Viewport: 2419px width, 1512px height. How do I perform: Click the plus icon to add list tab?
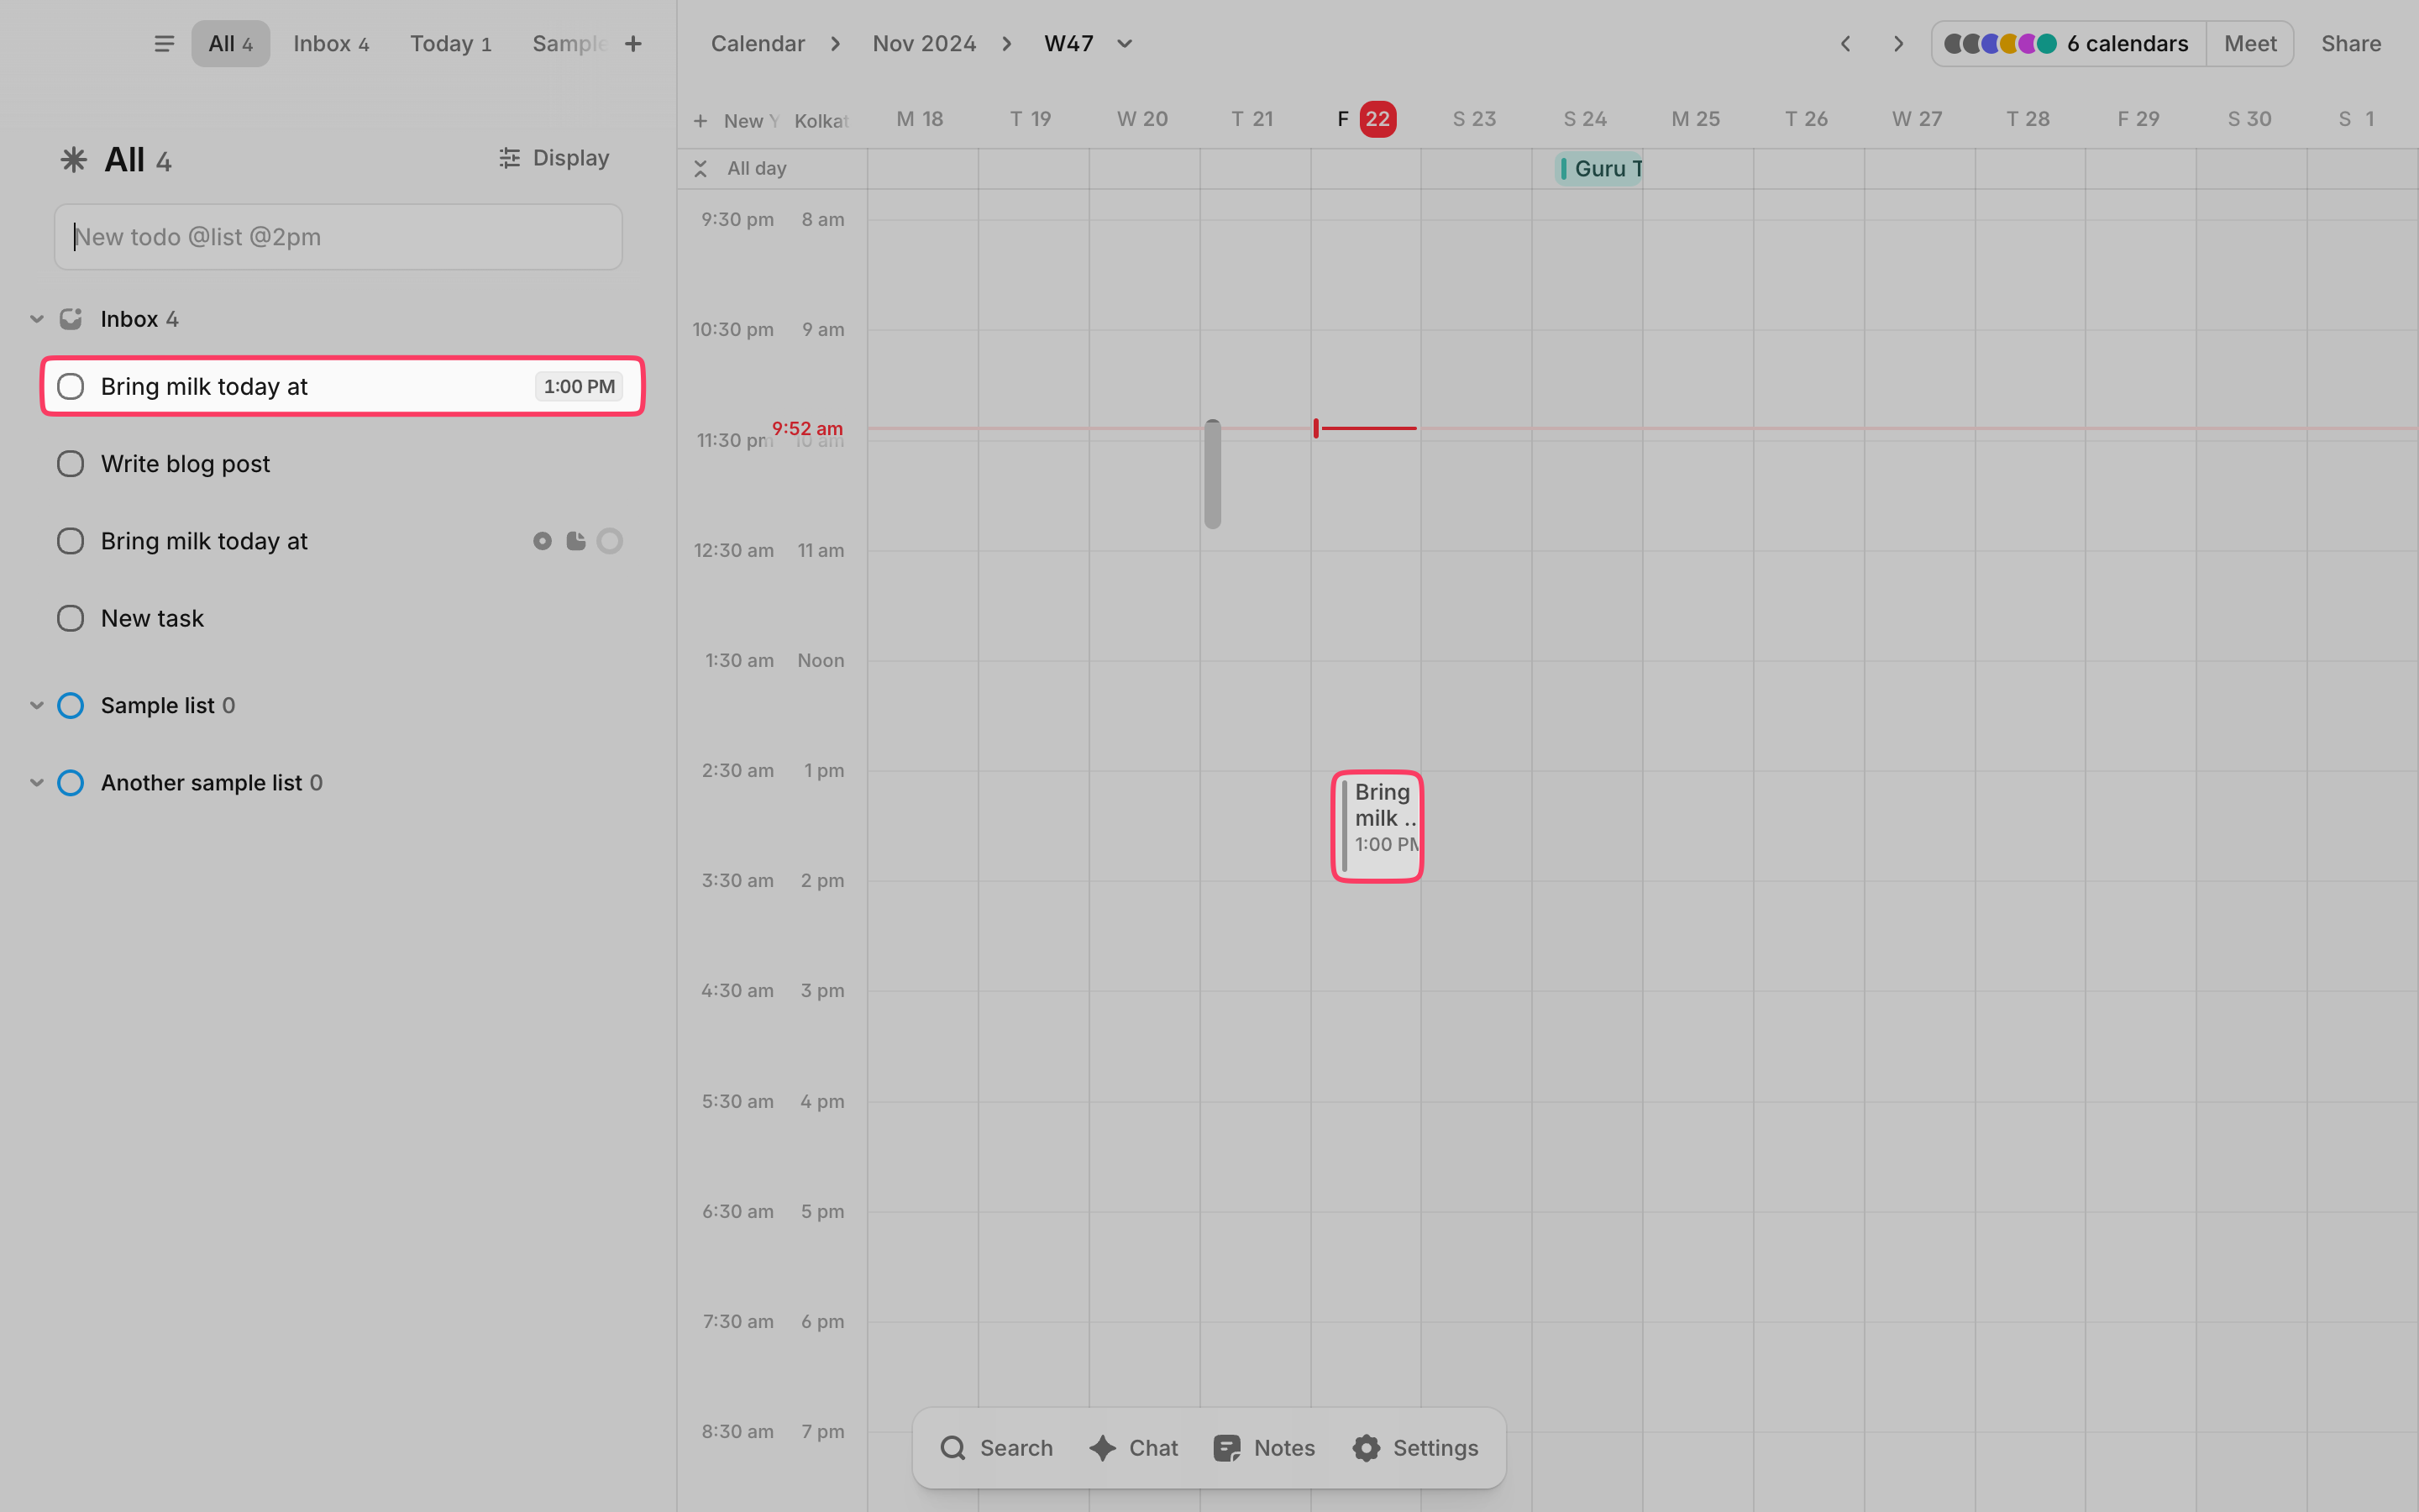click(x=632, y=44)
